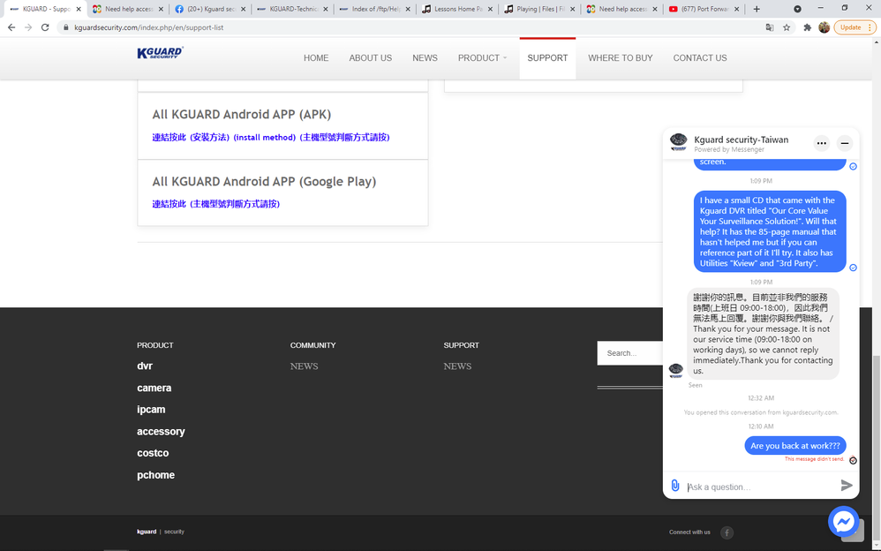Image resolution: width=881 pixels, height=551 pixels.
Task: Open the browser Extensions puzzle icon
Action: tap(807, 27)
